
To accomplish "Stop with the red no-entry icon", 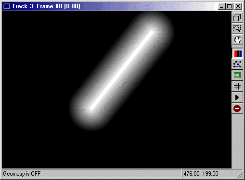I will [x=237, y=109].
